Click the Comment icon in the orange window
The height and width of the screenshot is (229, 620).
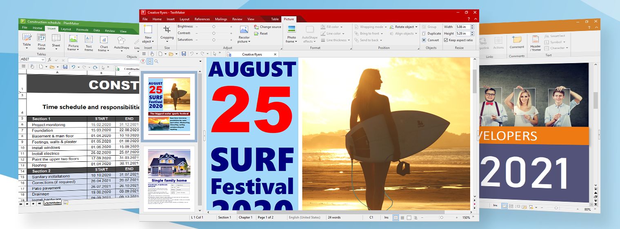pyautogui.click(x=517, y=40)
